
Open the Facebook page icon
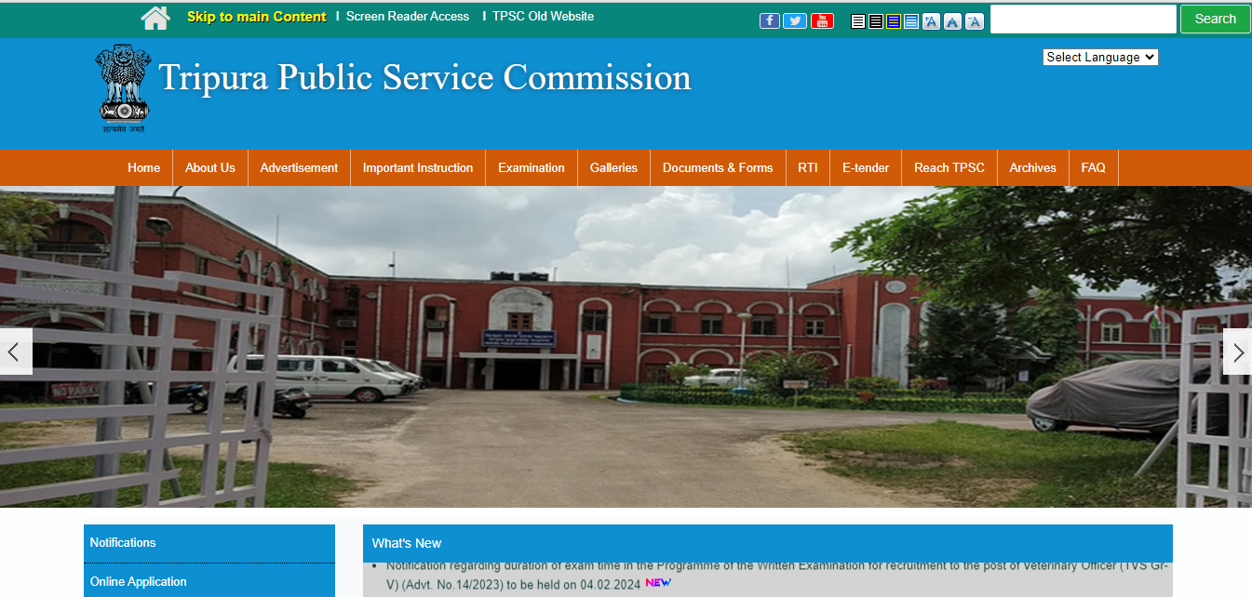770,20
